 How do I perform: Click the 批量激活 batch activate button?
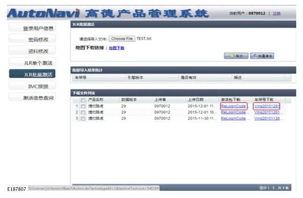(262, 56)
